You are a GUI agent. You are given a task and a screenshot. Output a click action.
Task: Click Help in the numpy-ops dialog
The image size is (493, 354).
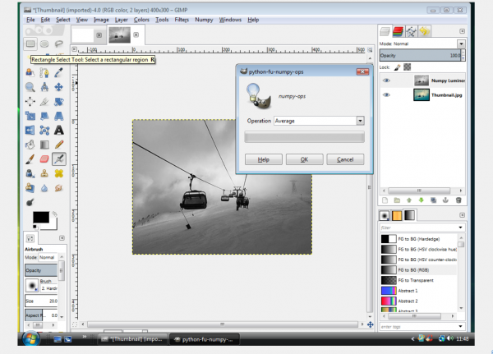point(264,159)
